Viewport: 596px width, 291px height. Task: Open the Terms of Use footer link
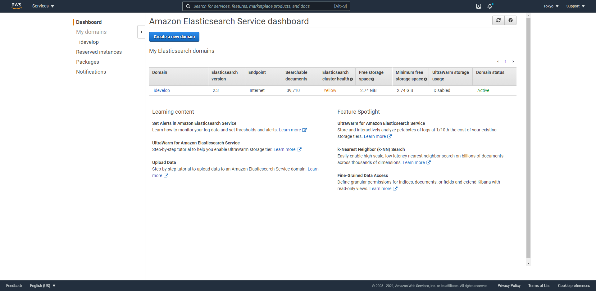pos(539,286)
